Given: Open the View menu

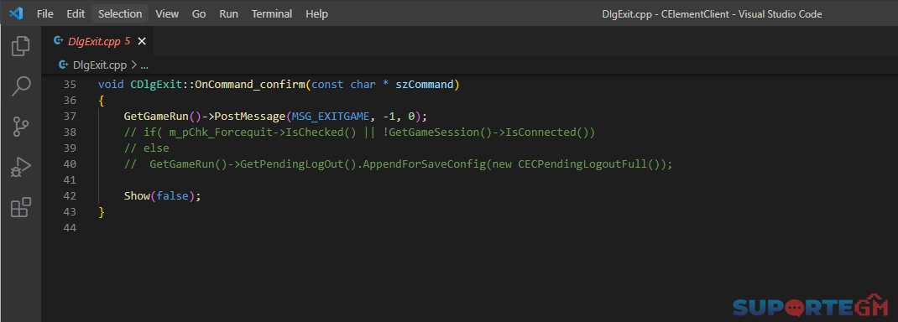Looking at the screenshot, I should pyautogui.click(x=167, y=13).
